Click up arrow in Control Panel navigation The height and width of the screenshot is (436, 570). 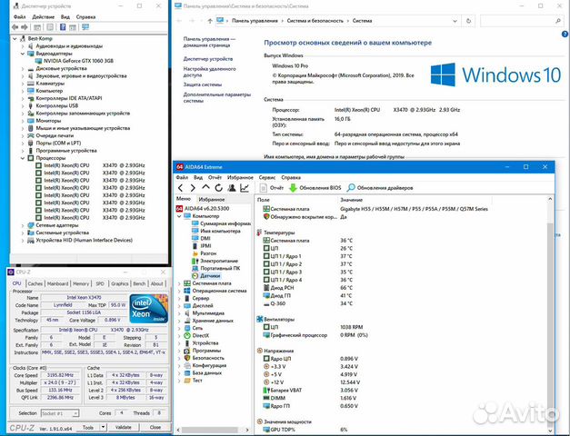(210, 21)
